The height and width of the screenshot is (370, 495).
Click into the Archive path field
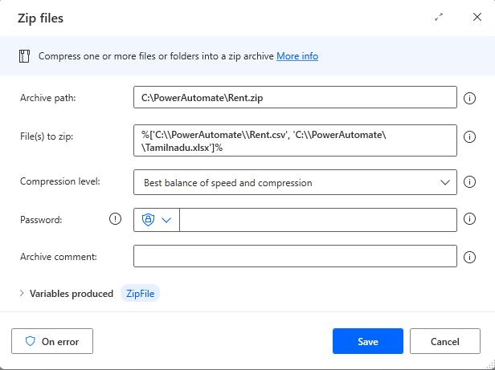pos(295,98)
